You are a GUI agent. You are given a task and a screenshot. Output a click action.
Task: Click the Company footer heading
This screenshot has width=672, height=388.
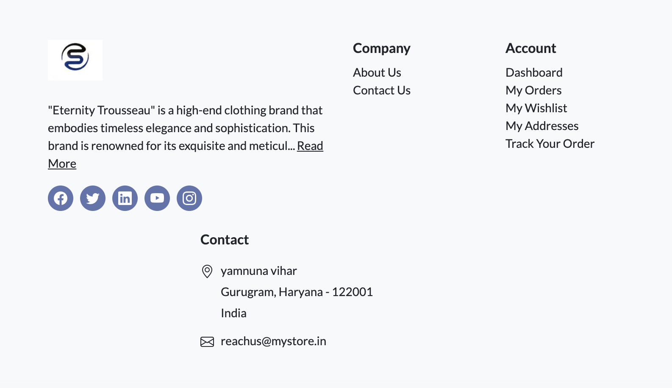pos(381,49)
